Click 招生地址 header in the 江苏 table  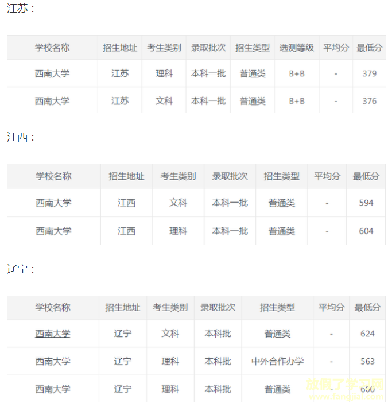(119, 48)
